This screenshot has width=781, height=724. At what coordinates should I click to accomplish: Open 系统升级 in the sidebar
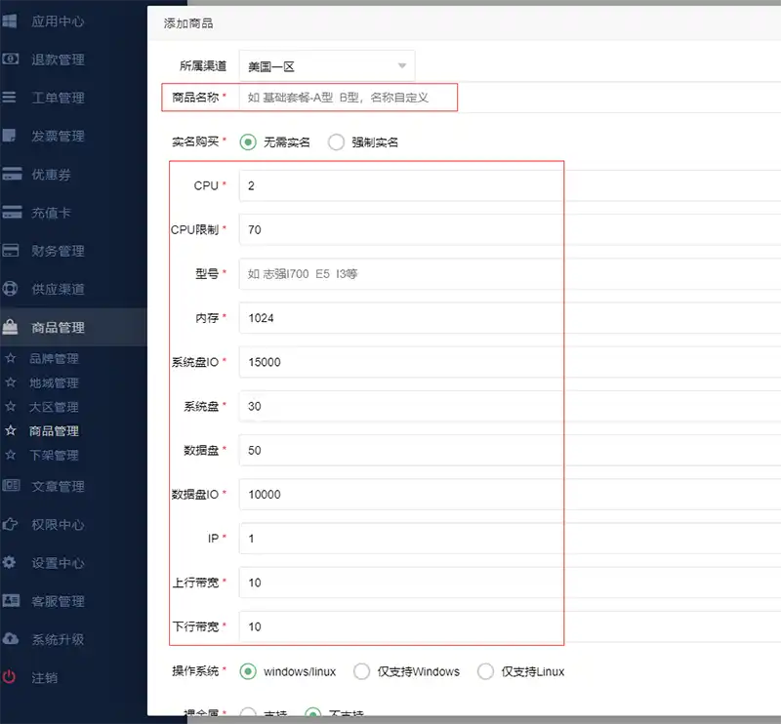pos(58,639)
